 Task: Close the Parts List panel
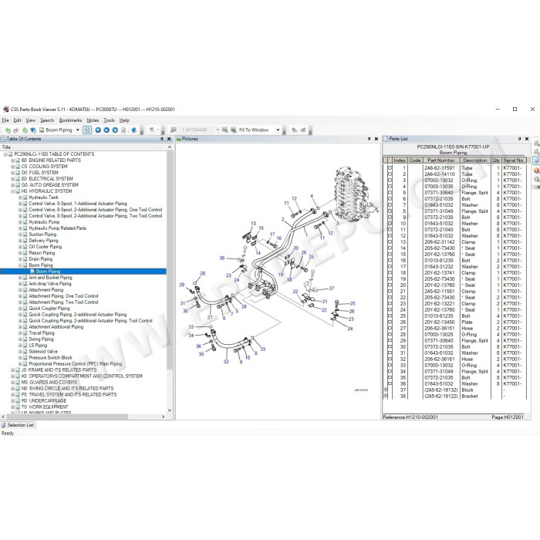(527, 139)
